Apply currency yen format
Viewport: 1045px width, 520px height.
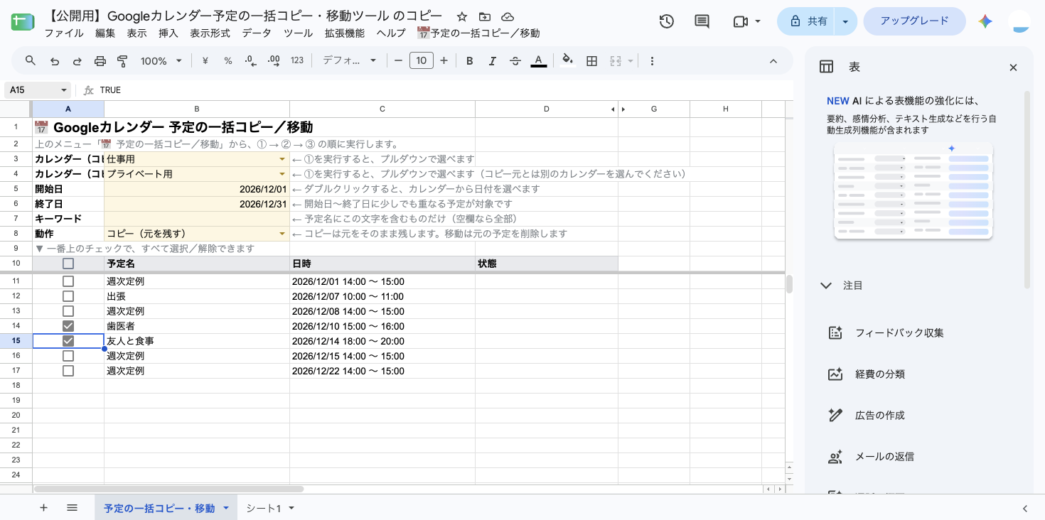205,61
